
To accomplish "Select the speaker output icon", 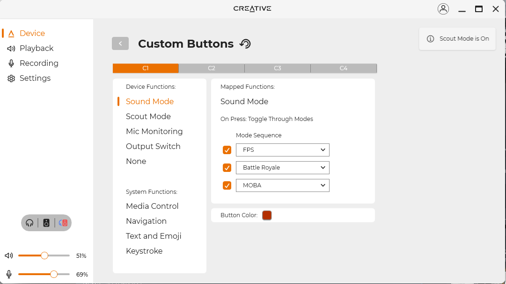I will 46,223.
